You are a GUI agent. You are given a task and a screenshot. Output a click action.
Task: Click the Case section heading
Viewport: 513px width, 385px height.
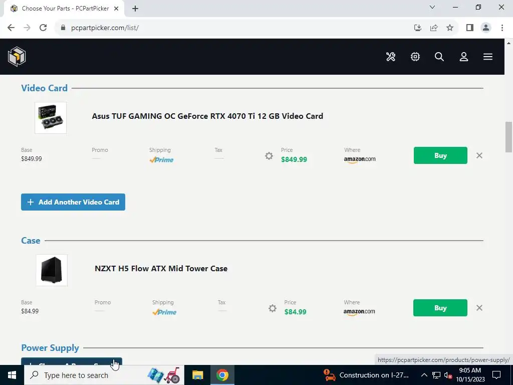tap(31, 241)
